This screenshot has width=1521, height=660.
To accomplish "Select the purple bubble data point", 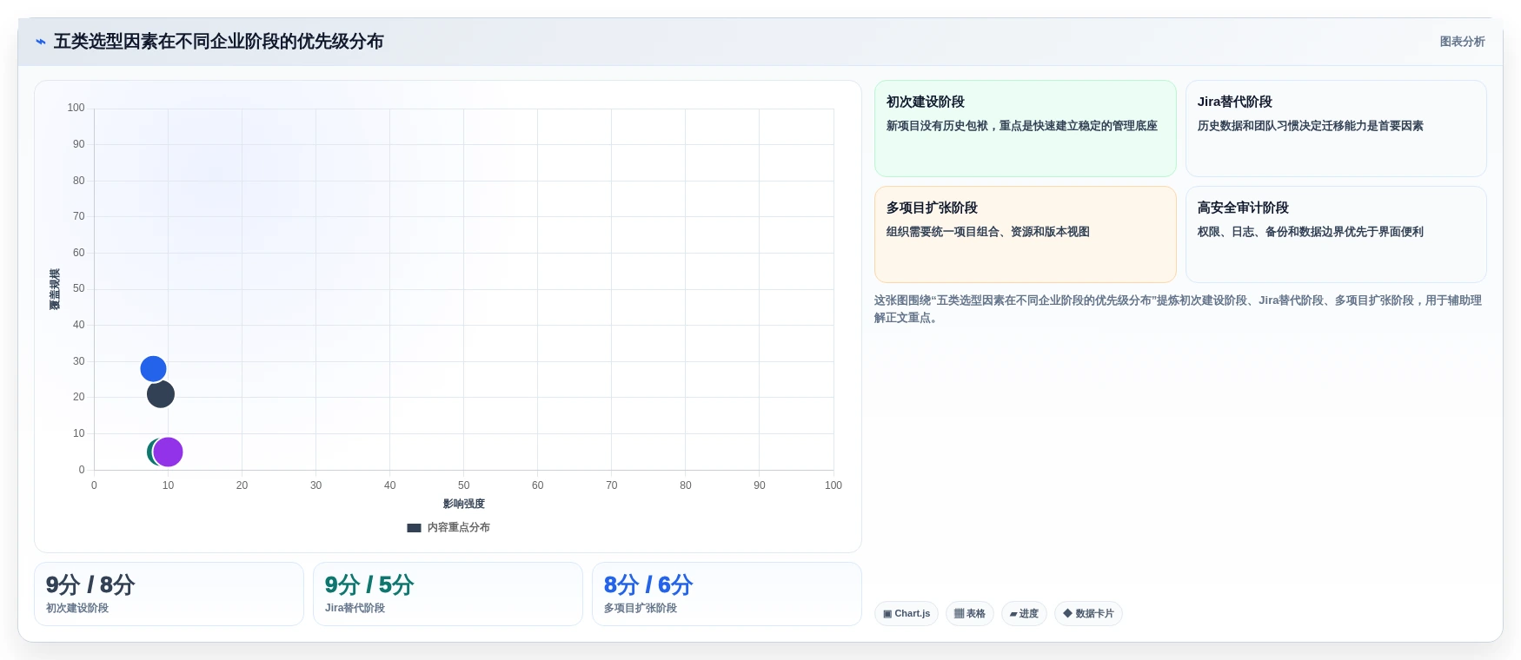I will pos(169,452).
